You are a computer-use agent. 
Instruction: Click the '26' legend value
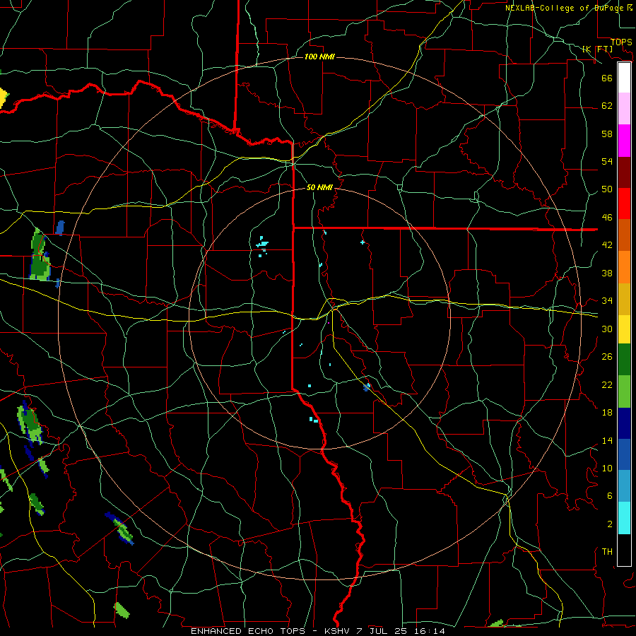[x=607, y=357]
